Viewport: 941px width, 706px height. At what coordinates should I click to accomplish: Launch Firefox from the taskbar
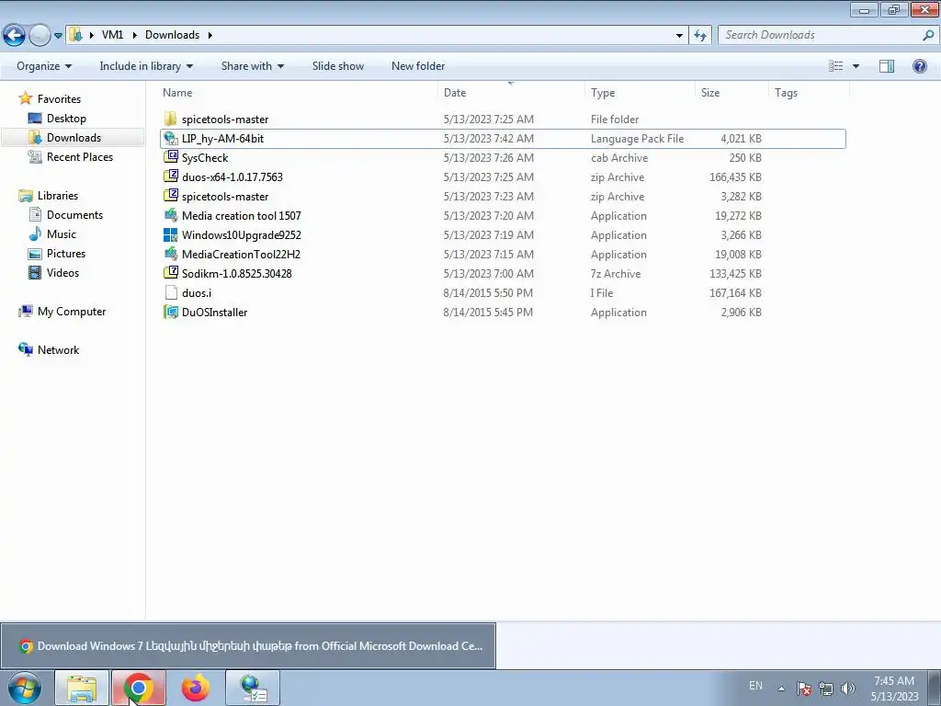pyautogui.click(x=196, y=688)
